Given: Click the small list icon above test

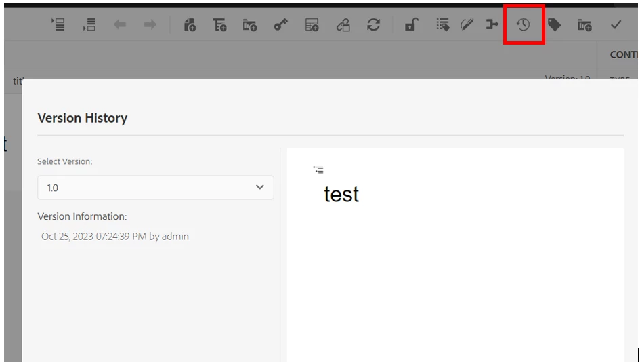Looking at the screenshot, I should 318,169.
